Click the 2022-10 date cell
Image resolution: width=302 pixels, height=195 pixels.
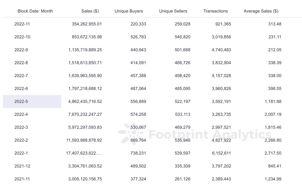click(22, 37)
